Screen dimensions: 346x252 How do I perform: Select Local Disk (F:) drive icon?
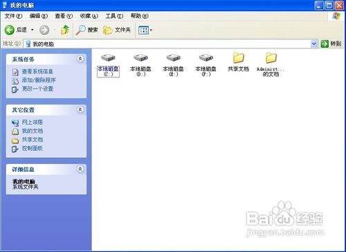click(206, 57)
